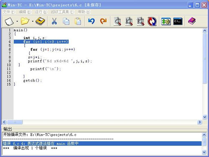Open the 文件(F) menu
This screenshot has width=209, height=157.
click(x=9, y=12)
